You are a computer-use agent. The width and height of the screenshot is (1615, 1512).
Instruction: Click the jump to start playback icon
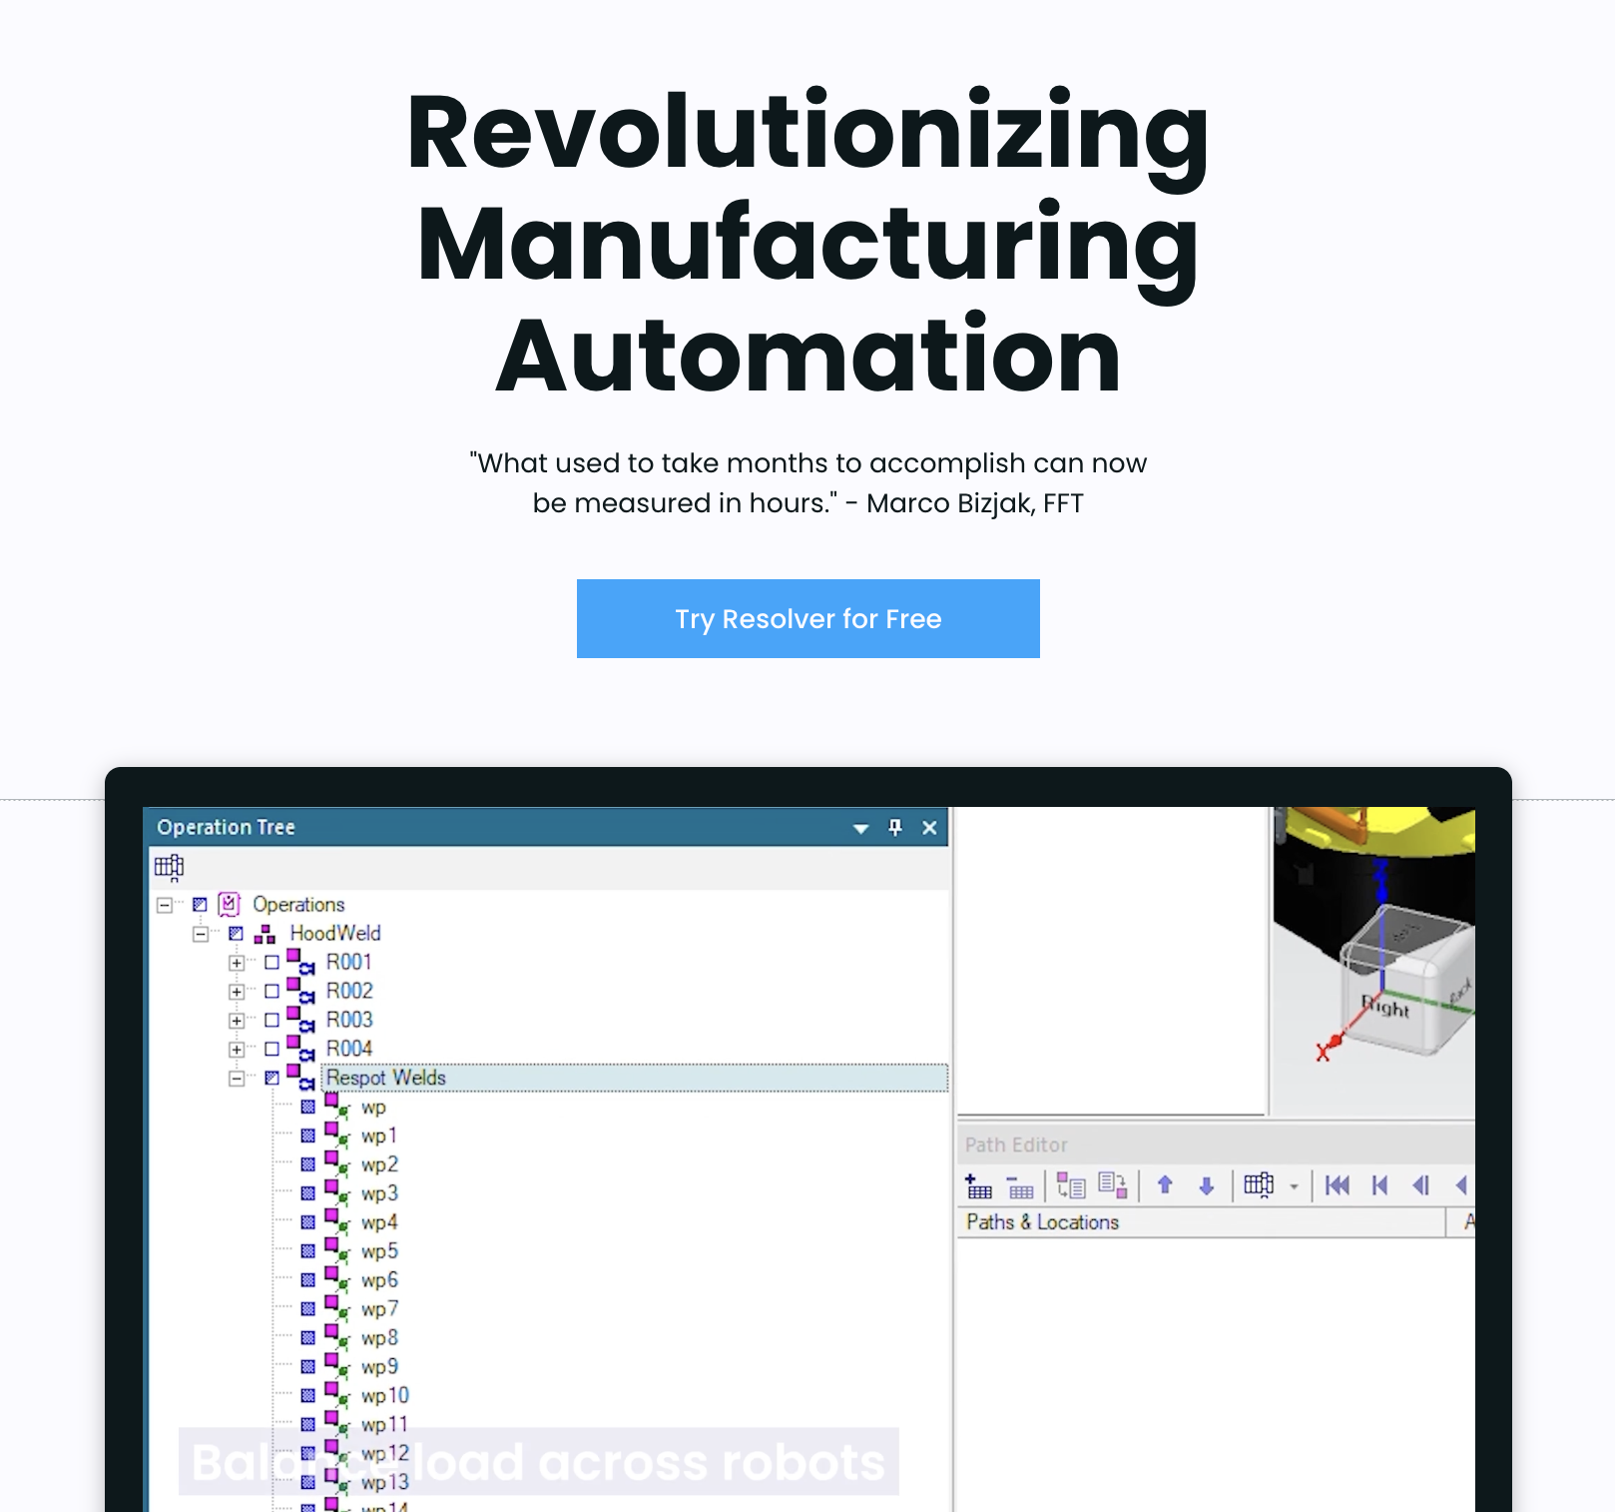click(1337, 1185)
